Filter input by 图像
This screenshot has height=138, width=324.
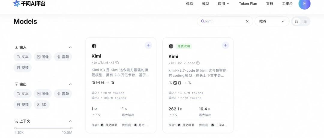click(43, 57)
